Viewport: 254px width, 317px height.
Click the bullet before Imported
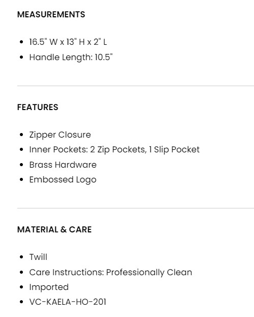coord(21,287)
